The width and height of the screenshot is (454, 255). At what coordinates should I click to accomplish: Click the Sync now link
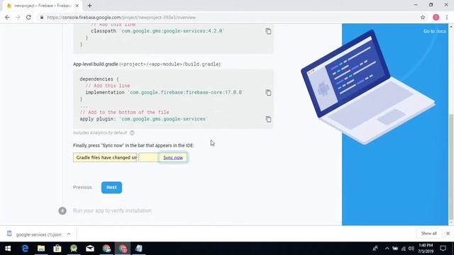click(x=173, y=157)
